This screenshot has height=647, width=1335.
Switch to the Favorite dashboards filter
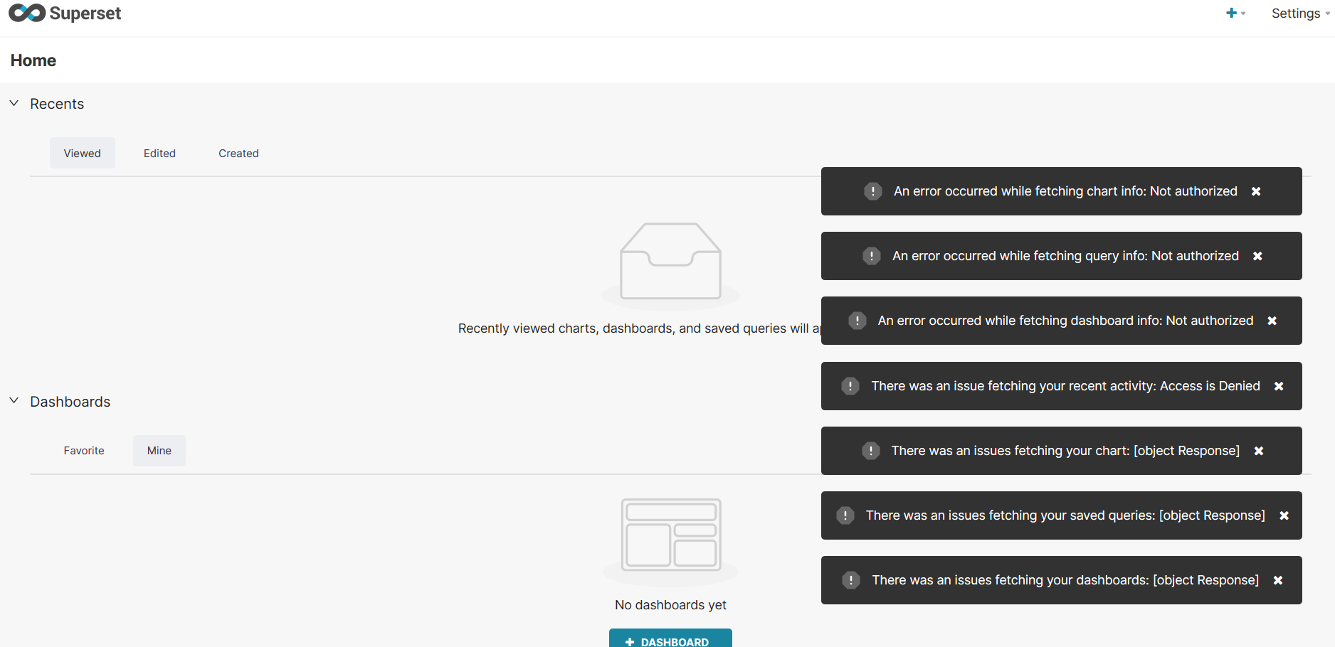tap(83, 450)
